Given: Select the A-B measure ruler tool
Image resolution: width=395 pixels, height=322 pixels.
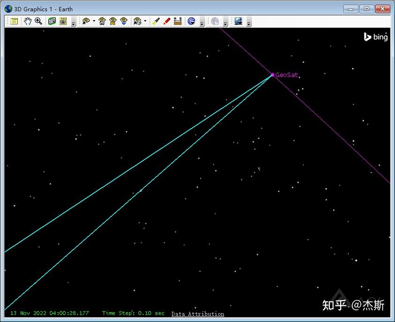Looking at the screenshot, I should tap(178, 21).
